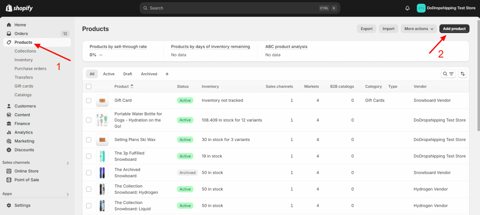Click the sort order icon in product list
This screenshot has width=480, height=215.
[462, 74]
